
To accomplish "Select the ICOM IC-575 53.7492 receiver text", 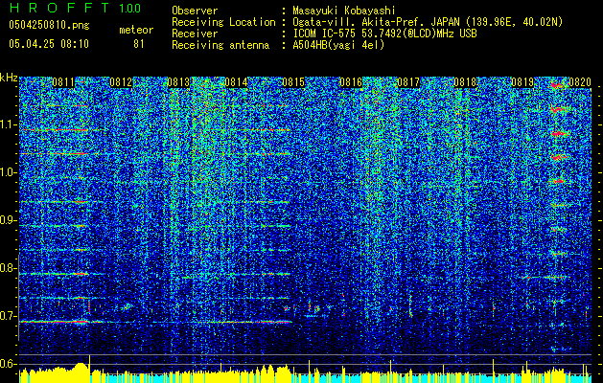I will [x=384, y=34].
